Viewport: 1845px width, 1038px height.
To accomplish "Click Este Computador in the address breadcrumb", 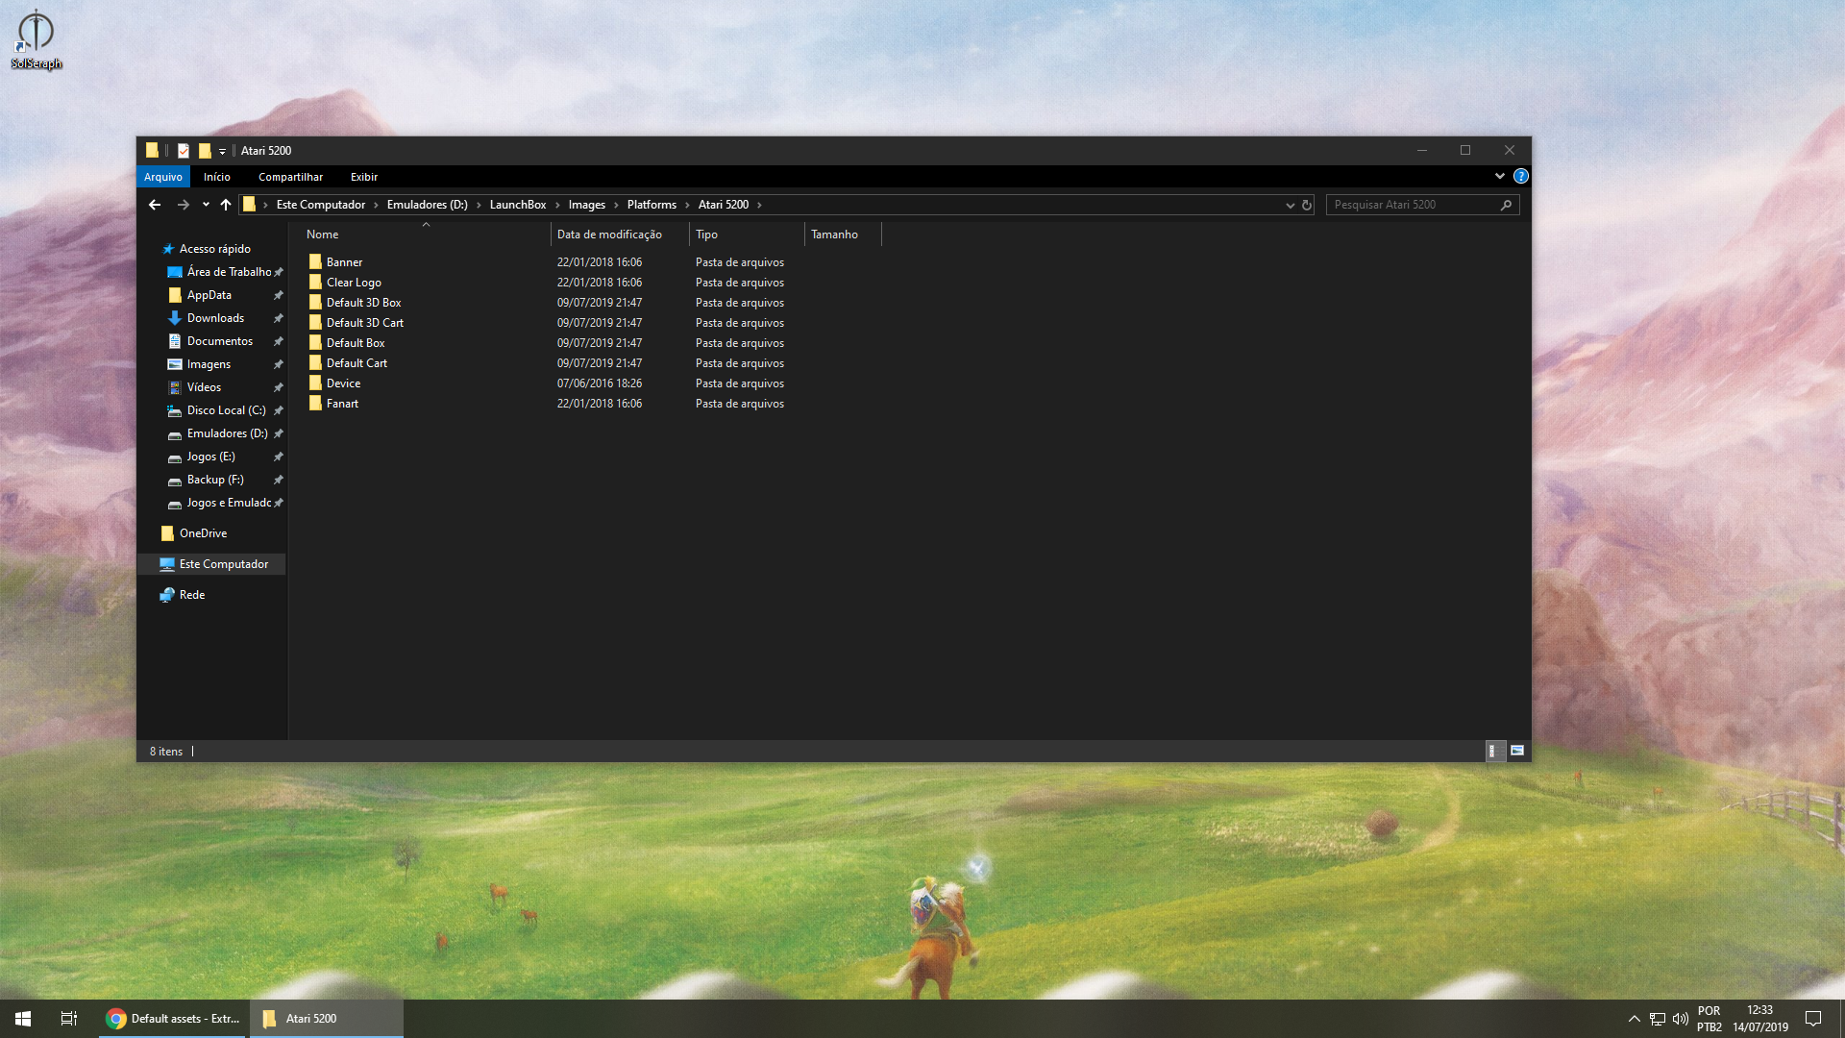I will point(320,205).
